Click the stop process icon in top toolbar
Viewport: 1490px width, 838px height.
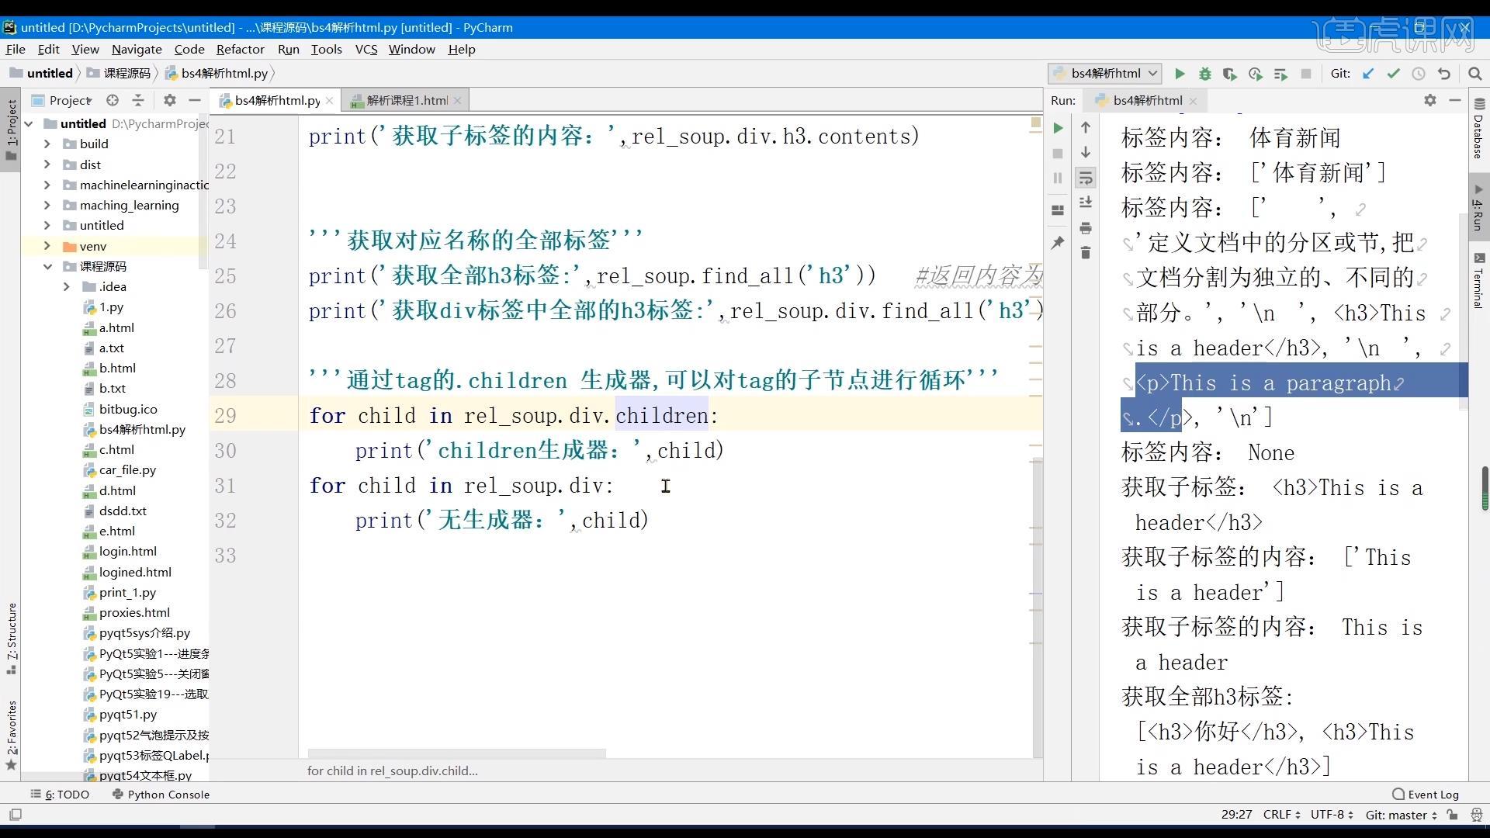click(x=1306, y=74)
